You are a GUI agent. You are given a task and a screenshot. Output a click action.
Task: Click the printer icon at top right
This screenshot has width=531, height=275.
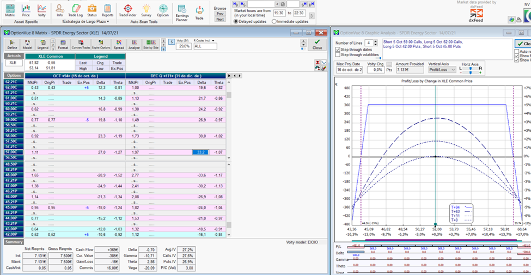click(519, 20)
